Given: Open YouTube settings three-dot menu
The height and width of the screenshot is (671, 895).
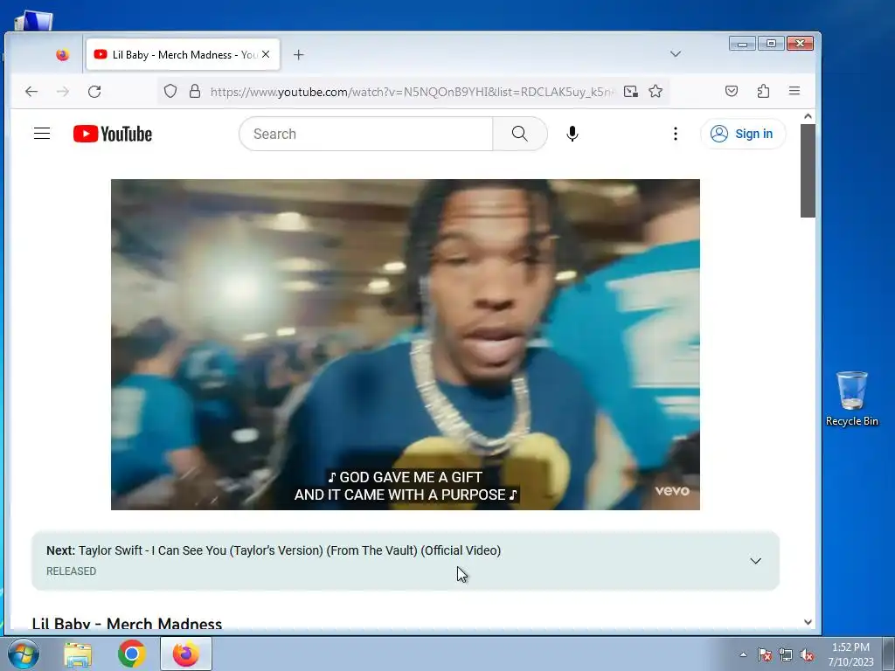Looking at the screenshot, I should [x=676, y=134].
